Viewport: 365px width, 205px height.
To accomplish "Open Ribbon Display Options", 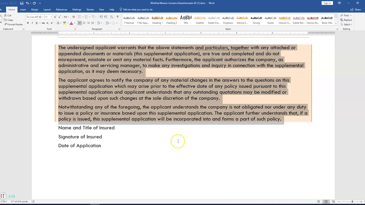I will 339,3.
